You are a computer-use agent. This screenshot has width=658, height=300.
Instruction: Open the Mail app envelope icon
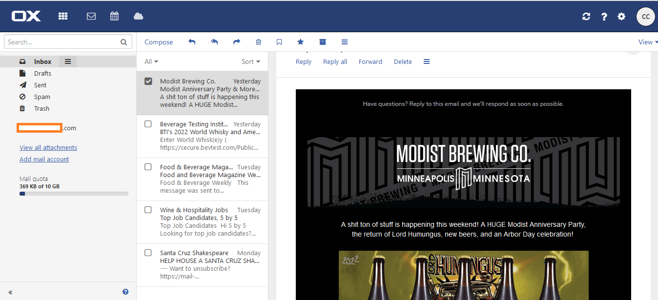[x=91, y=16]
